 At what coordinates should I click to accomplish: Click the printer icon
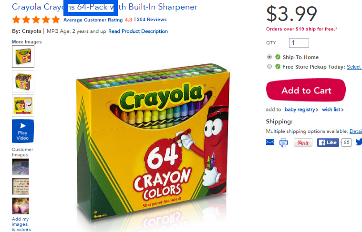283,143
